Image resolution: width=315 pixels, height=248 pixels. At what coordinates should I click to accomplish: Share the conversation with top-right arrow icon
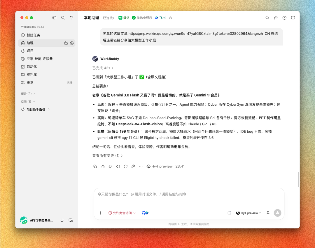pos(276,18)
